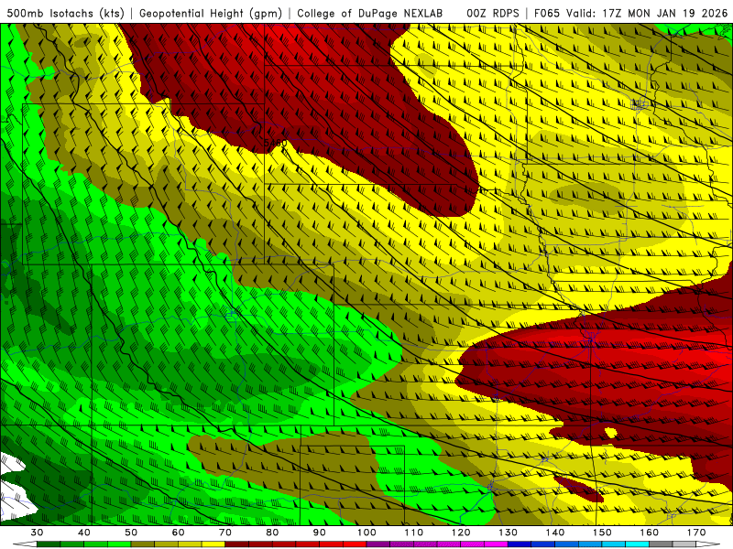733x549 pixels.
Task: Click the '90' value on the legend
Action: 319,533
